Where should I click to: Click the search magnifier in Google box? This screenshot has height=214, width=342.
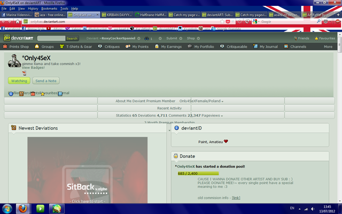coord(318,21)
